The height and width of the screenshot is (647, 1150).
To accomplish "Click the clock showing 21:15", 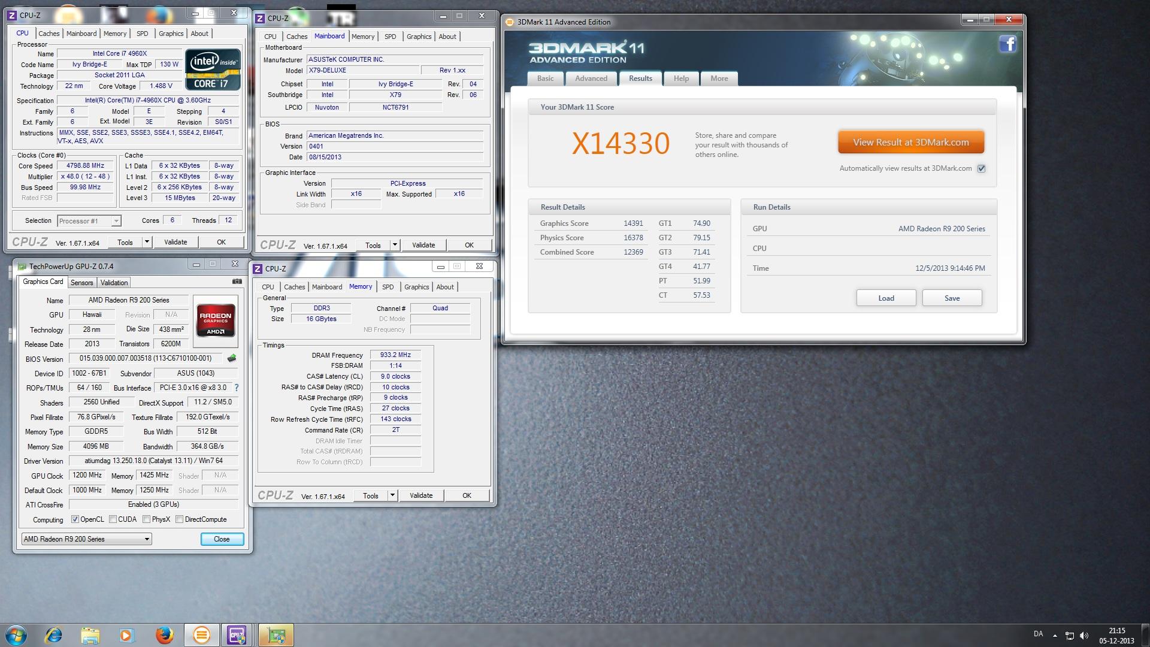I will coord(1116,631).
